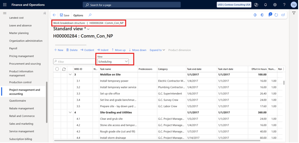Click the refresh page icon
Screen dimensions: 299x143
[x=276, y=15]
